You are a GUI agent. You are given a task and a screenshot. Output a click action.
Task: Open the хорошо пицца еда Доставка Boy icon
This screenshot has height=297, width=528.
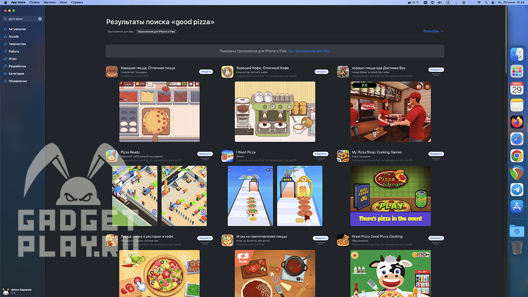[x=343, y=72]
